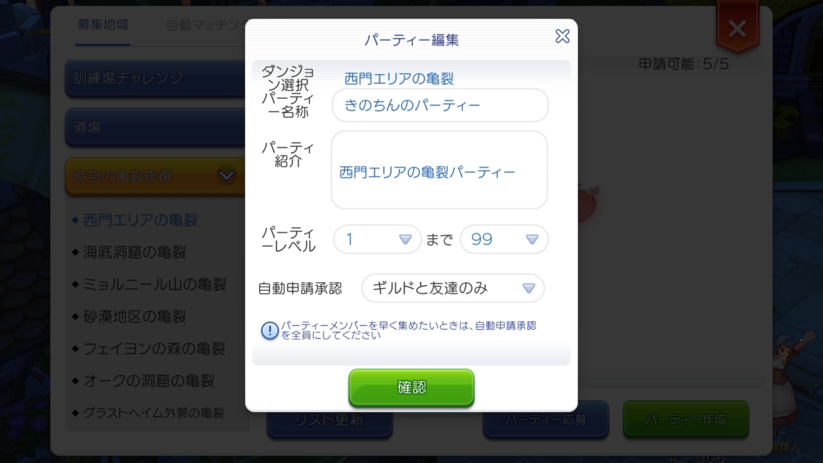Switch to the 自動マッチング tab
This screenshot has height=463, width=823.
pyautogui.click(x=206, y=26)
